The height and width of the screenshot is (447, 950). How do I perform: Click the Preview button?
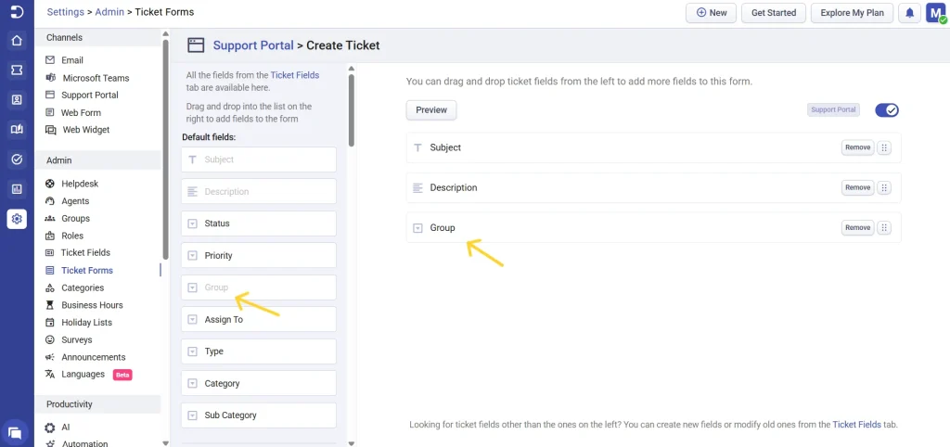pyautogui.click(x=431, y=110)
